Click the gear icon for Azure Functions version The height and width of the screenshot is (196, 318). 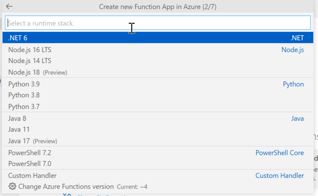click(x=12, y=186)
